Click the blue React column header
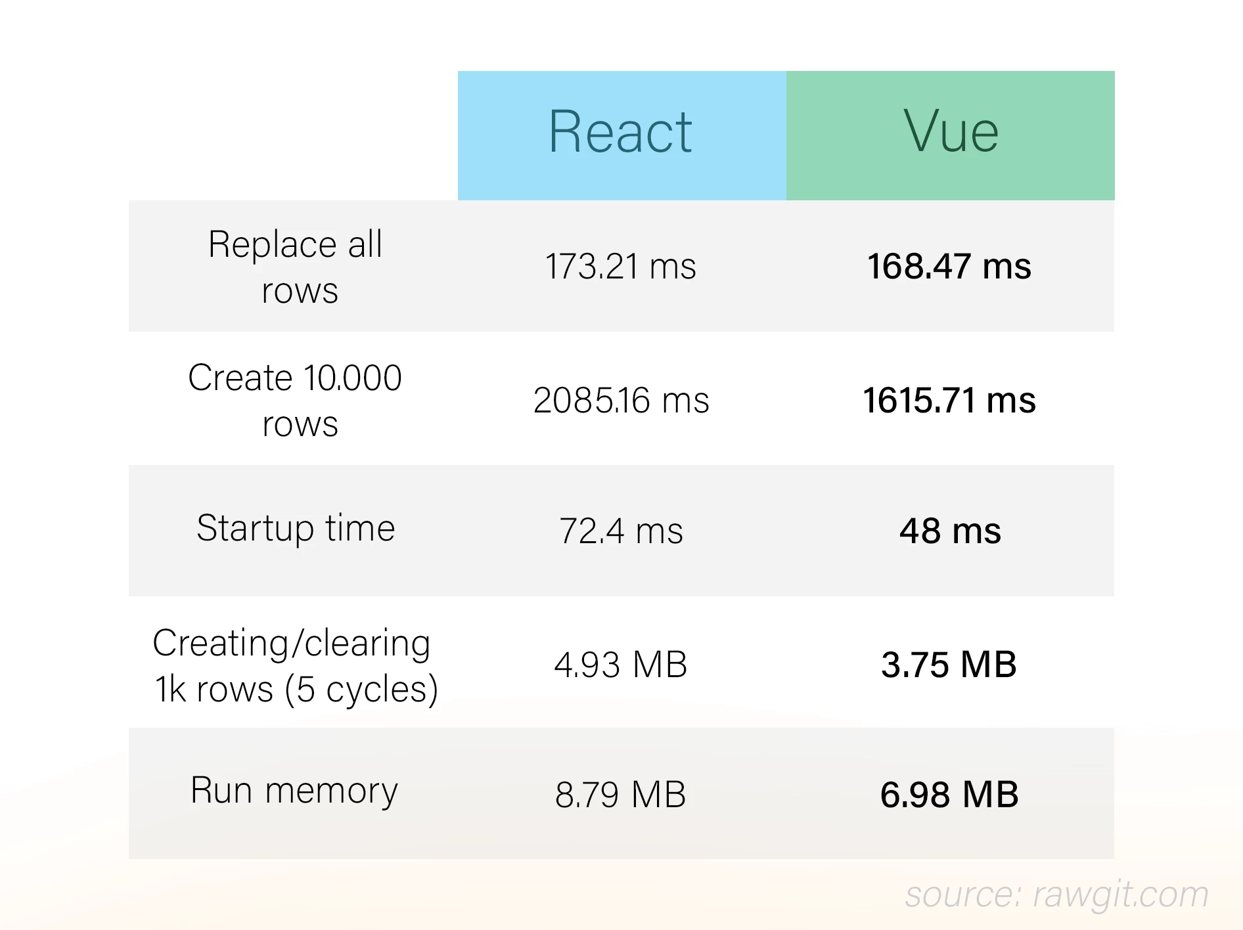The image size is (1243, 930). click(621, 134)
